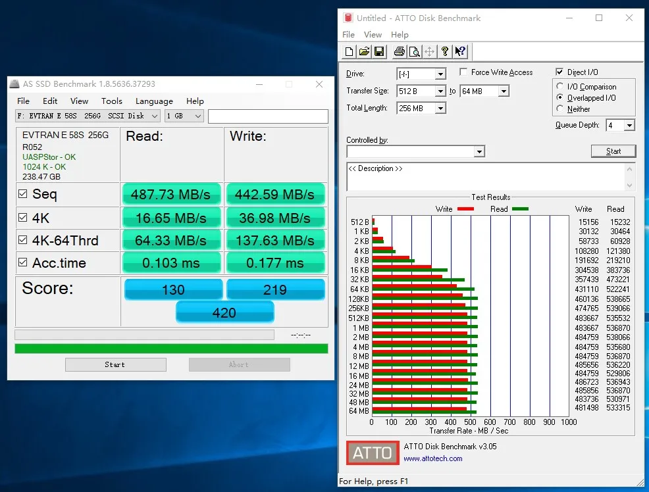Click ATTO Disk Benchmark title bar app icon
This screenshot has width=649, height=492.
point(348,18)
